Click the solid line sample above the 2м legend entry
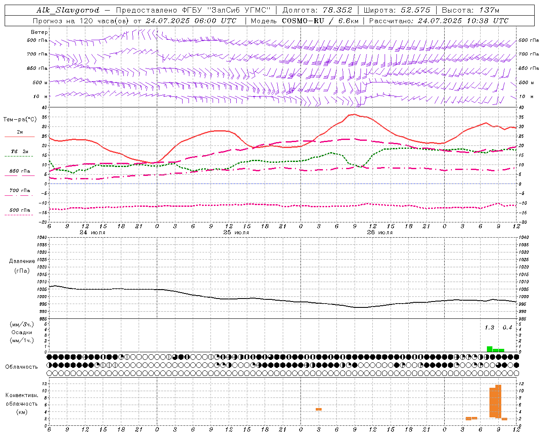 19,137
